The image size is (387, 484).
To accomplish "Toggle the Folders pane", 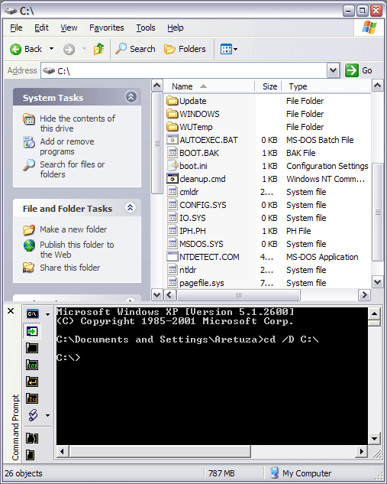I will 185,49.
